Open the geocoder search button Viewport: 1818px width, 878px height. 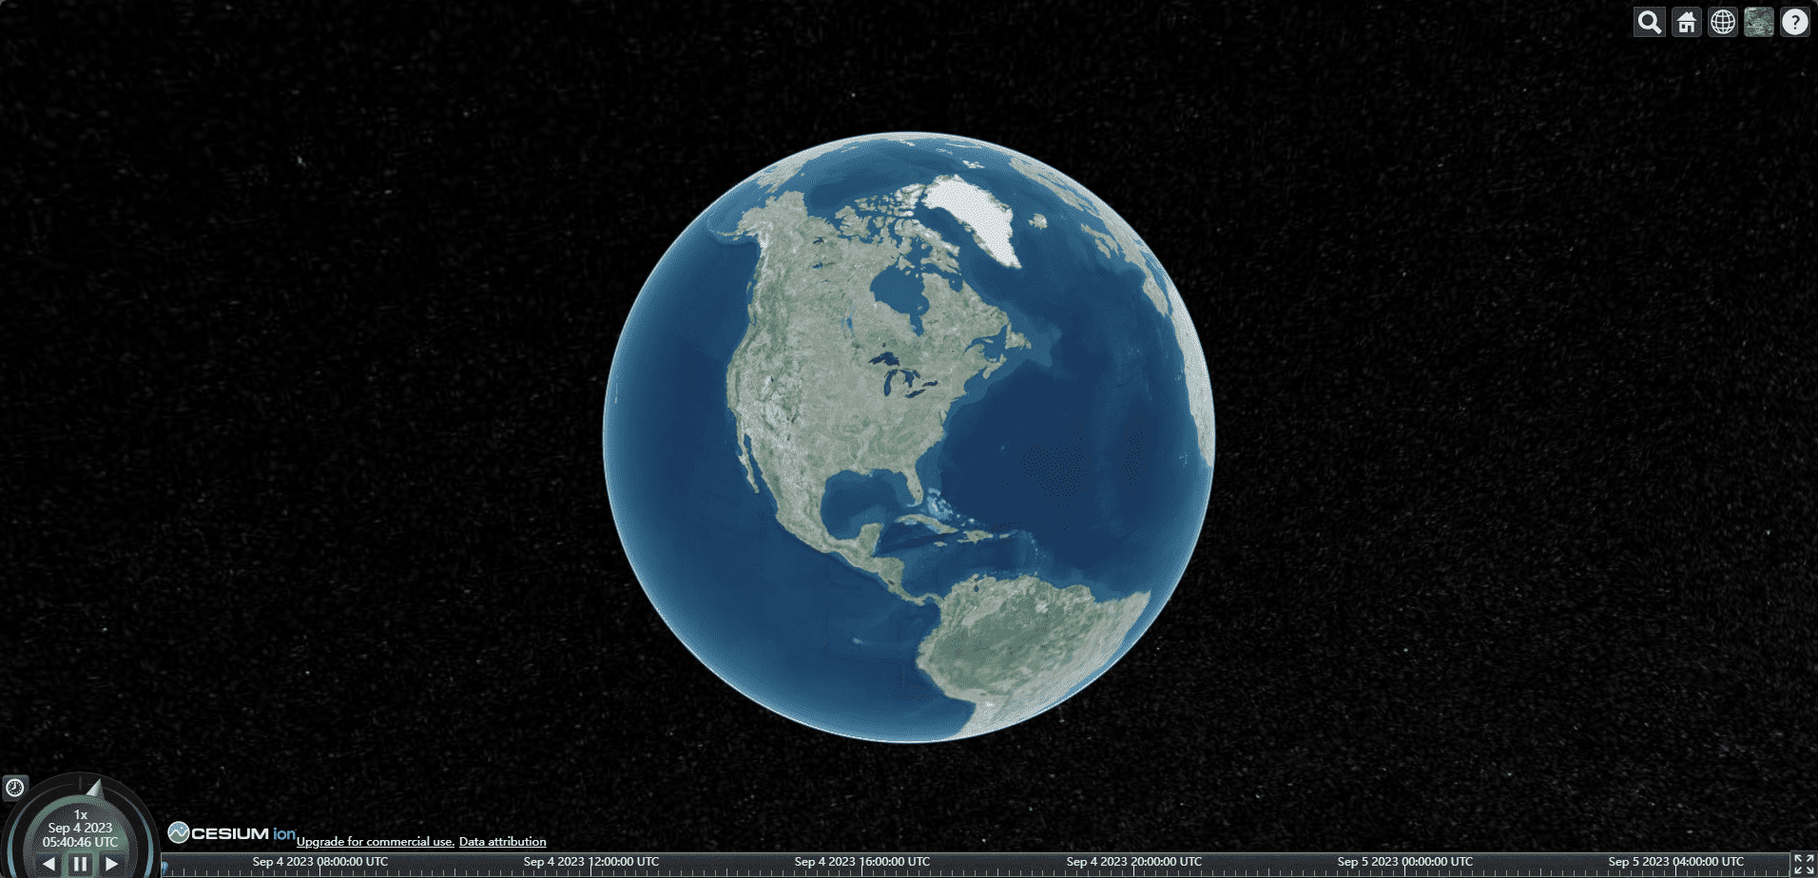(1650, 22)
